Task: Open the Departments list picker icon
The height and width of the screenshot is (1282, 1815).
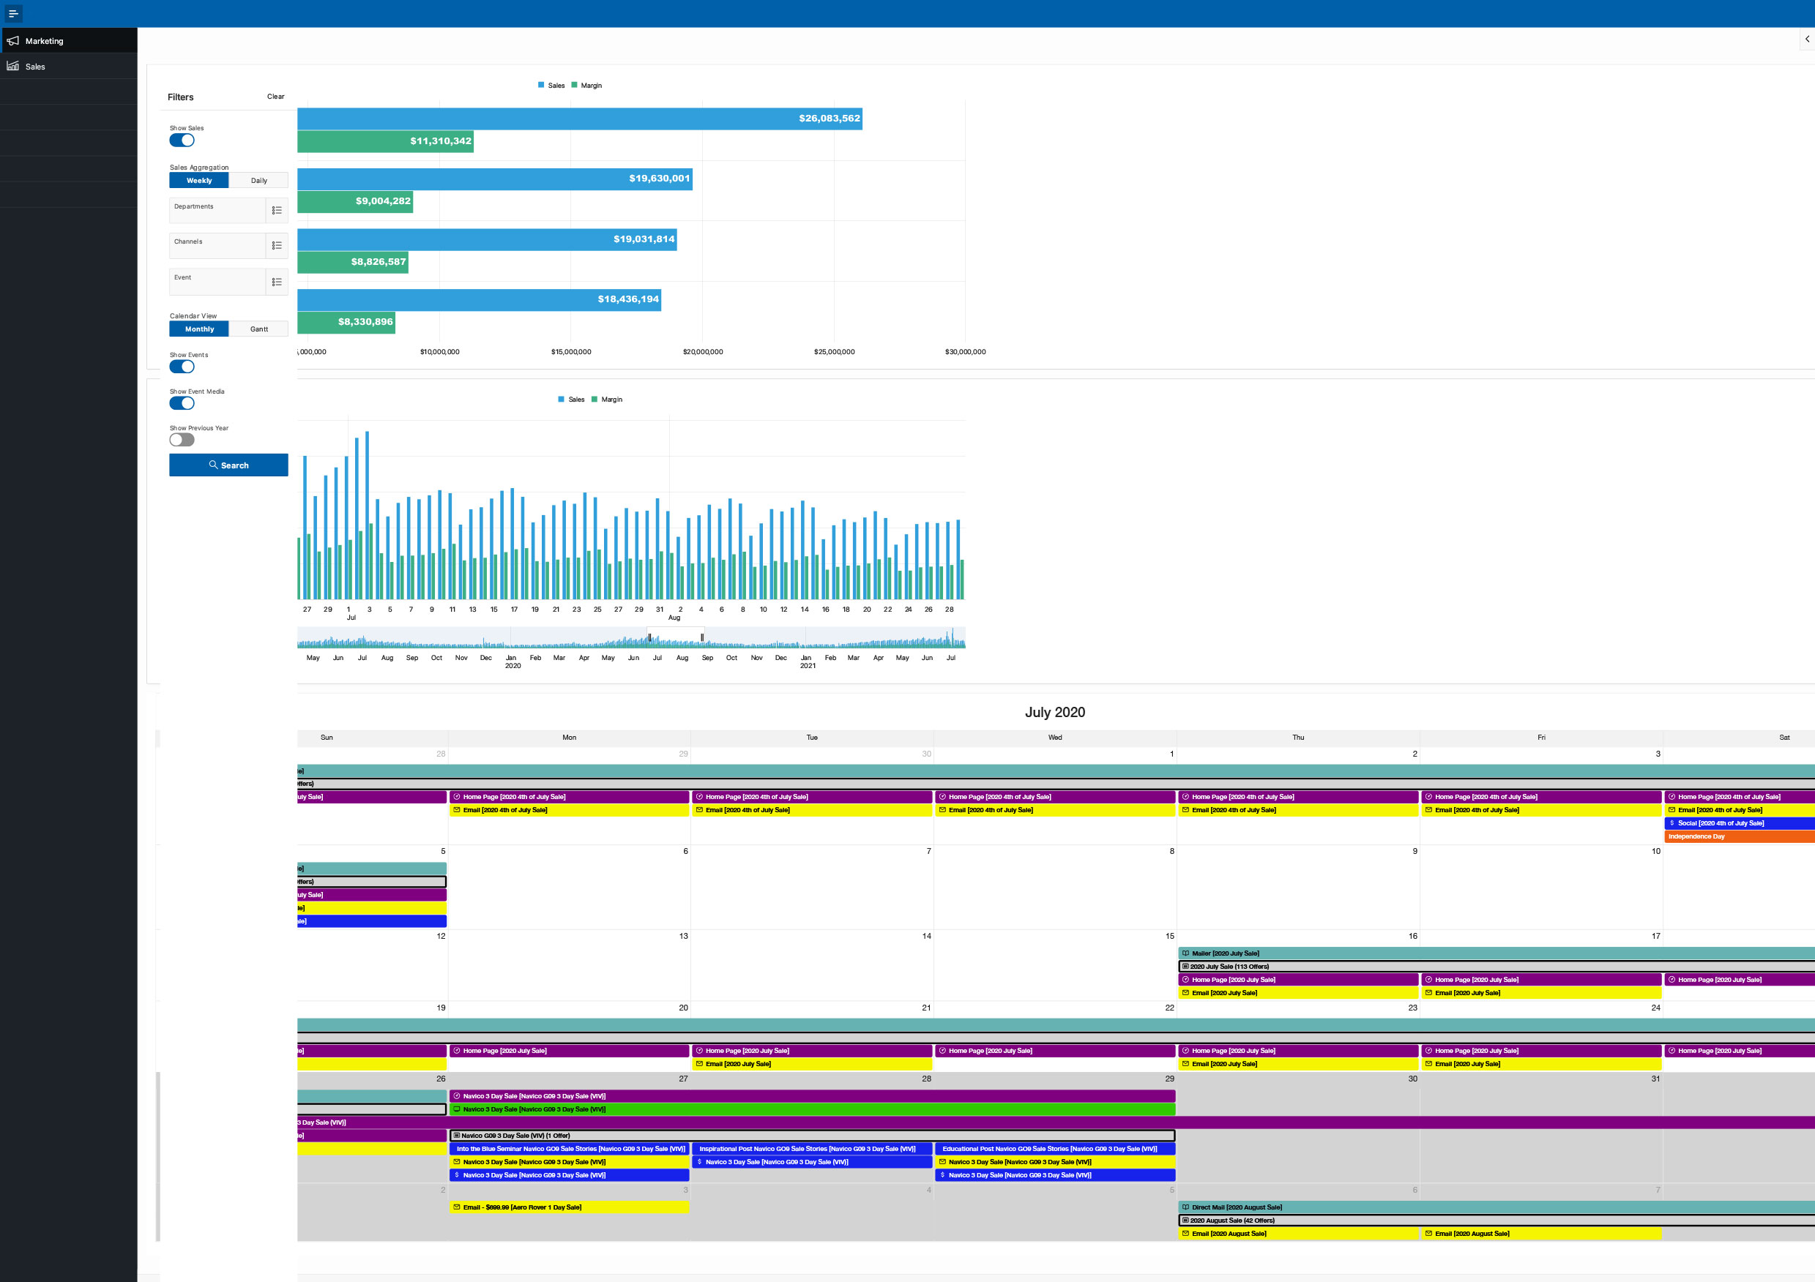Action: click(x=277, y=211)
